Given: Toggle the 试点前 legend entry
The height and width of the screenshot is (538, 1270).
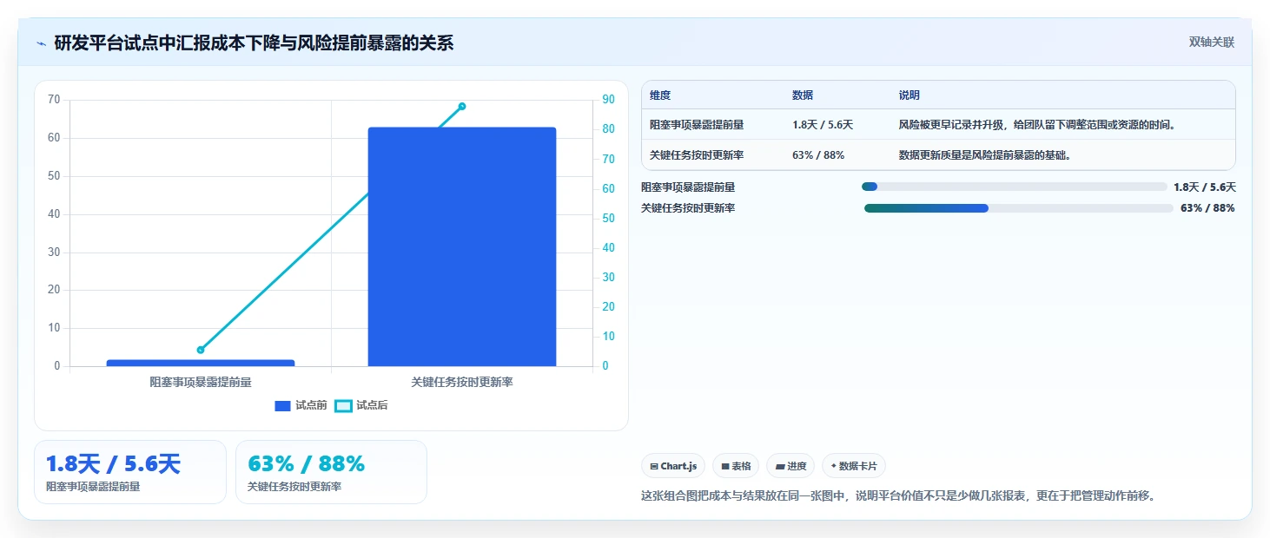Looking at the screenshot, I should 301,405.
